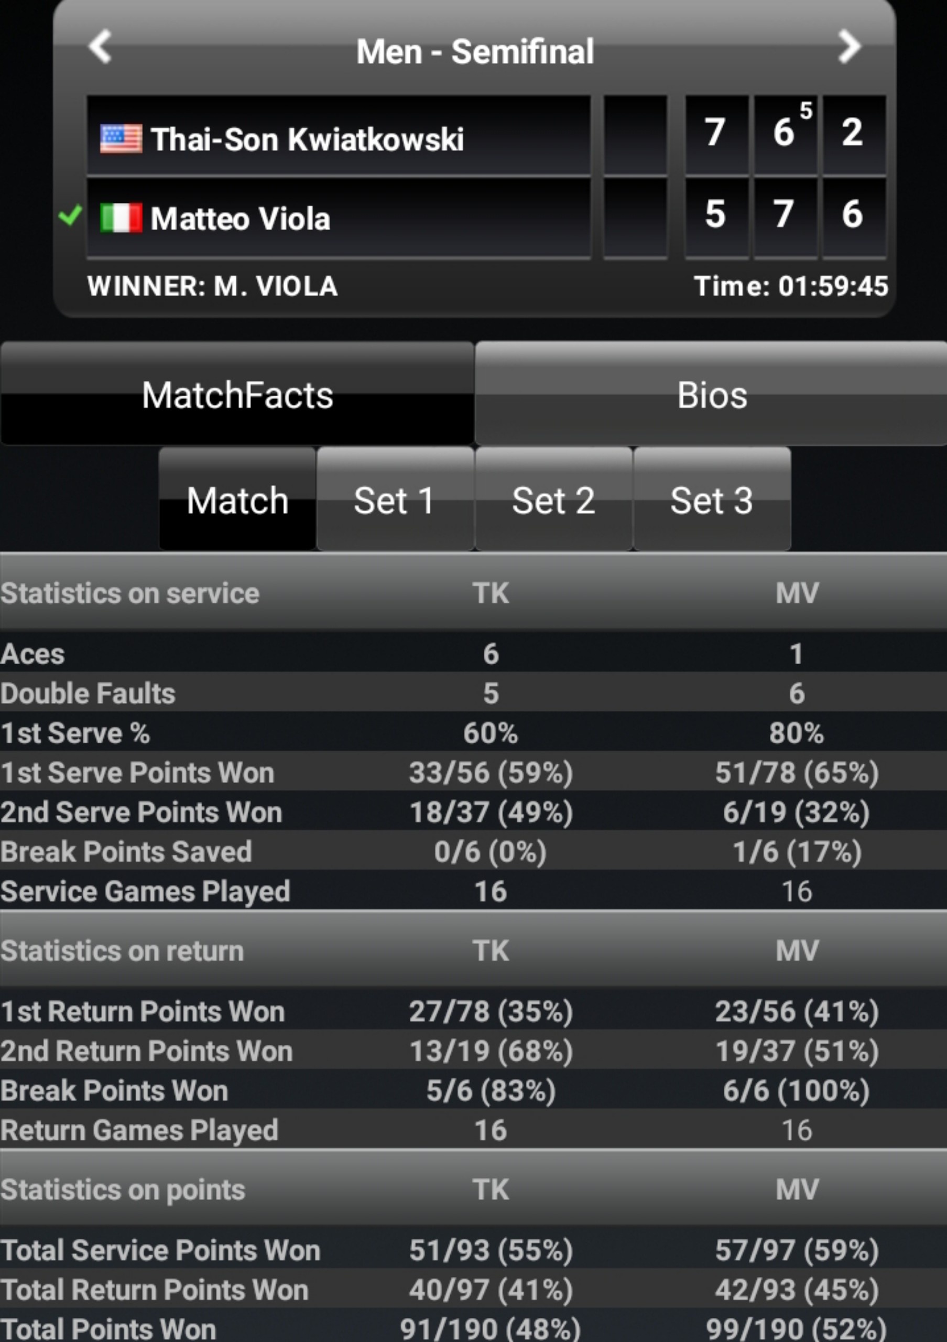Image resolution: width=947 pixels, height=1342 pixels.
Task: Switch to the Bios tab
Action: click(712, 395)
